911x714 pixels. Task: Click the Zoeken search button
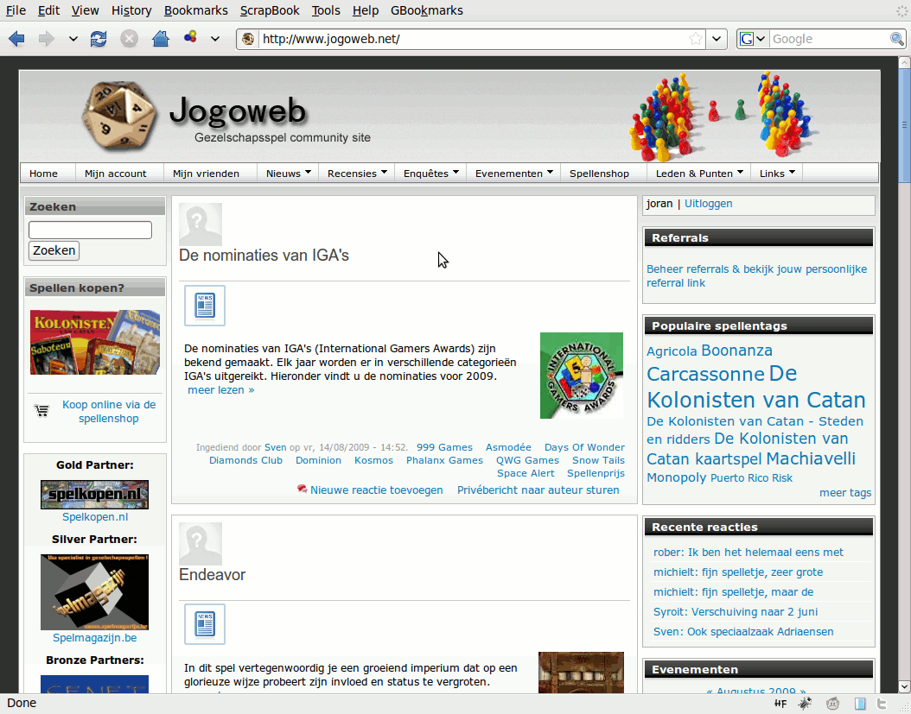coord(54,250)
